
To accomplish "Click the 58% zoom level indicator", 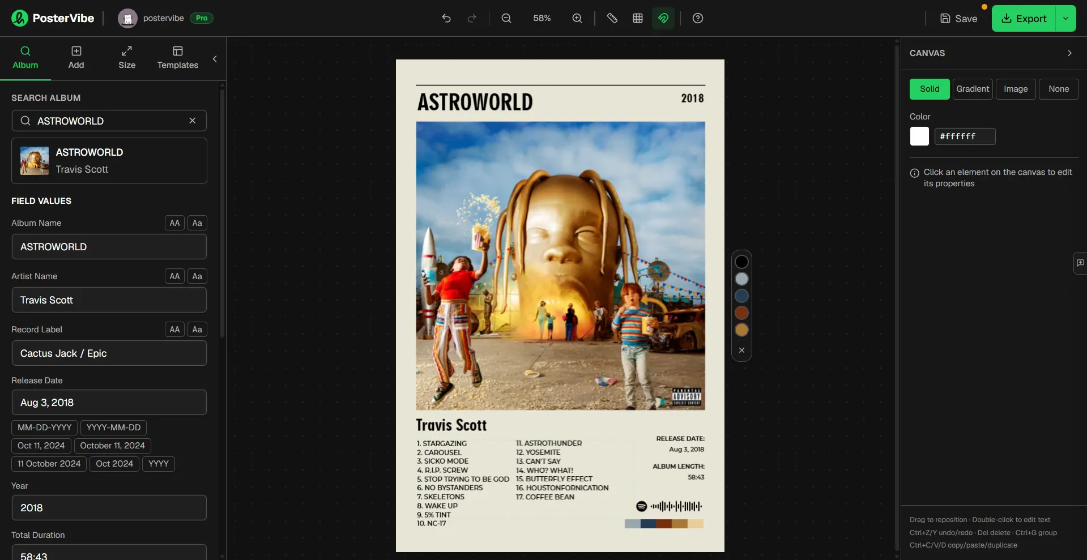I will tap(542, 18).
